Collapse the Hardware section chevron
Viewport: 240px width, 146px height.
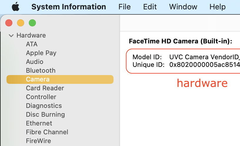click(x=11, y=35)
